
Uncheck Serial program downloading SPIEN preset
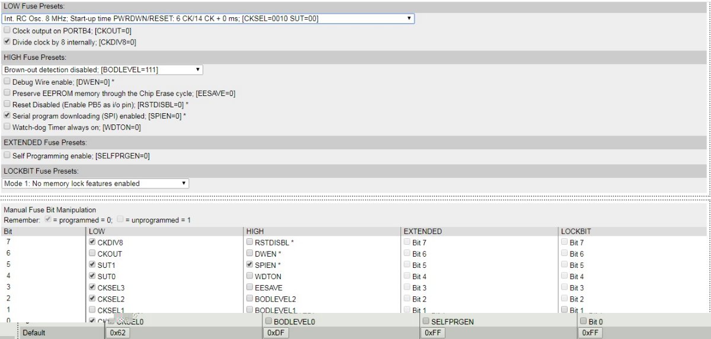(x=7, y=116)
